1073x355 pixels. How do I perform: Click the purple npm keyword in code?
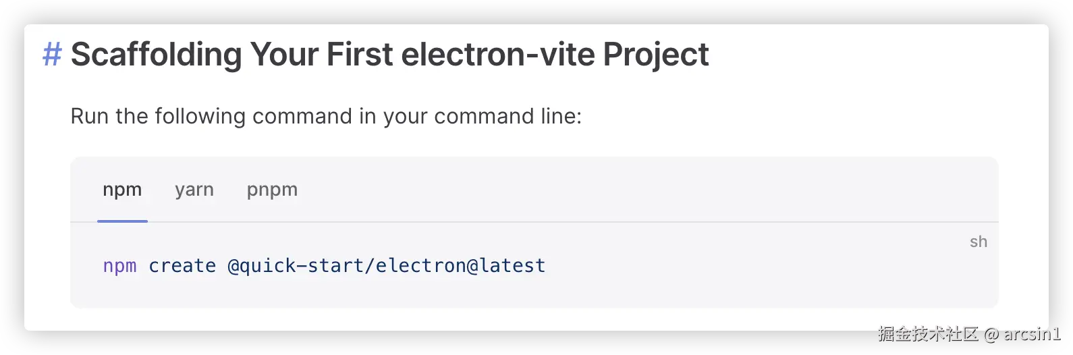[119, 266]
